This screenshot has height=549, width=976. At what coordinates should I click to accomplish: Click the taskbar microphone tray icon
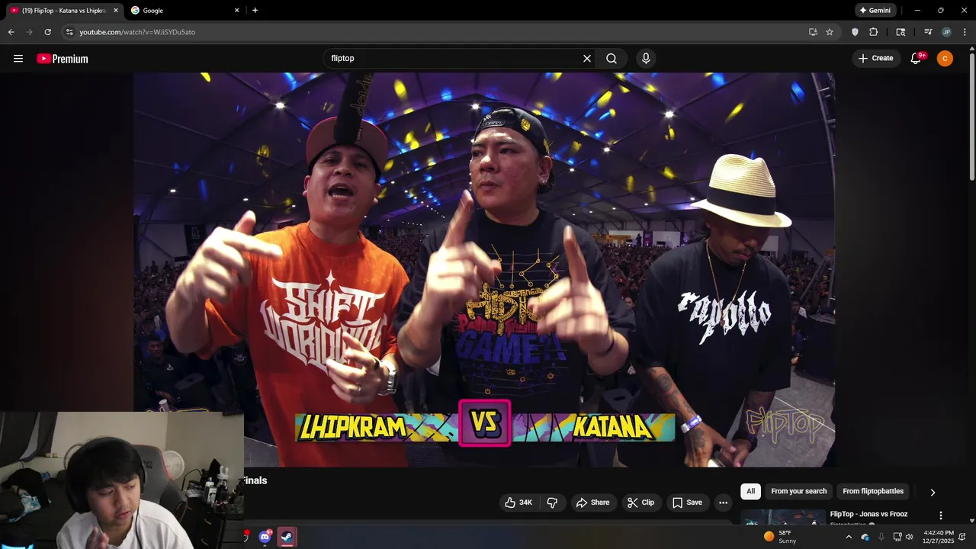click(x=881, y=537)
